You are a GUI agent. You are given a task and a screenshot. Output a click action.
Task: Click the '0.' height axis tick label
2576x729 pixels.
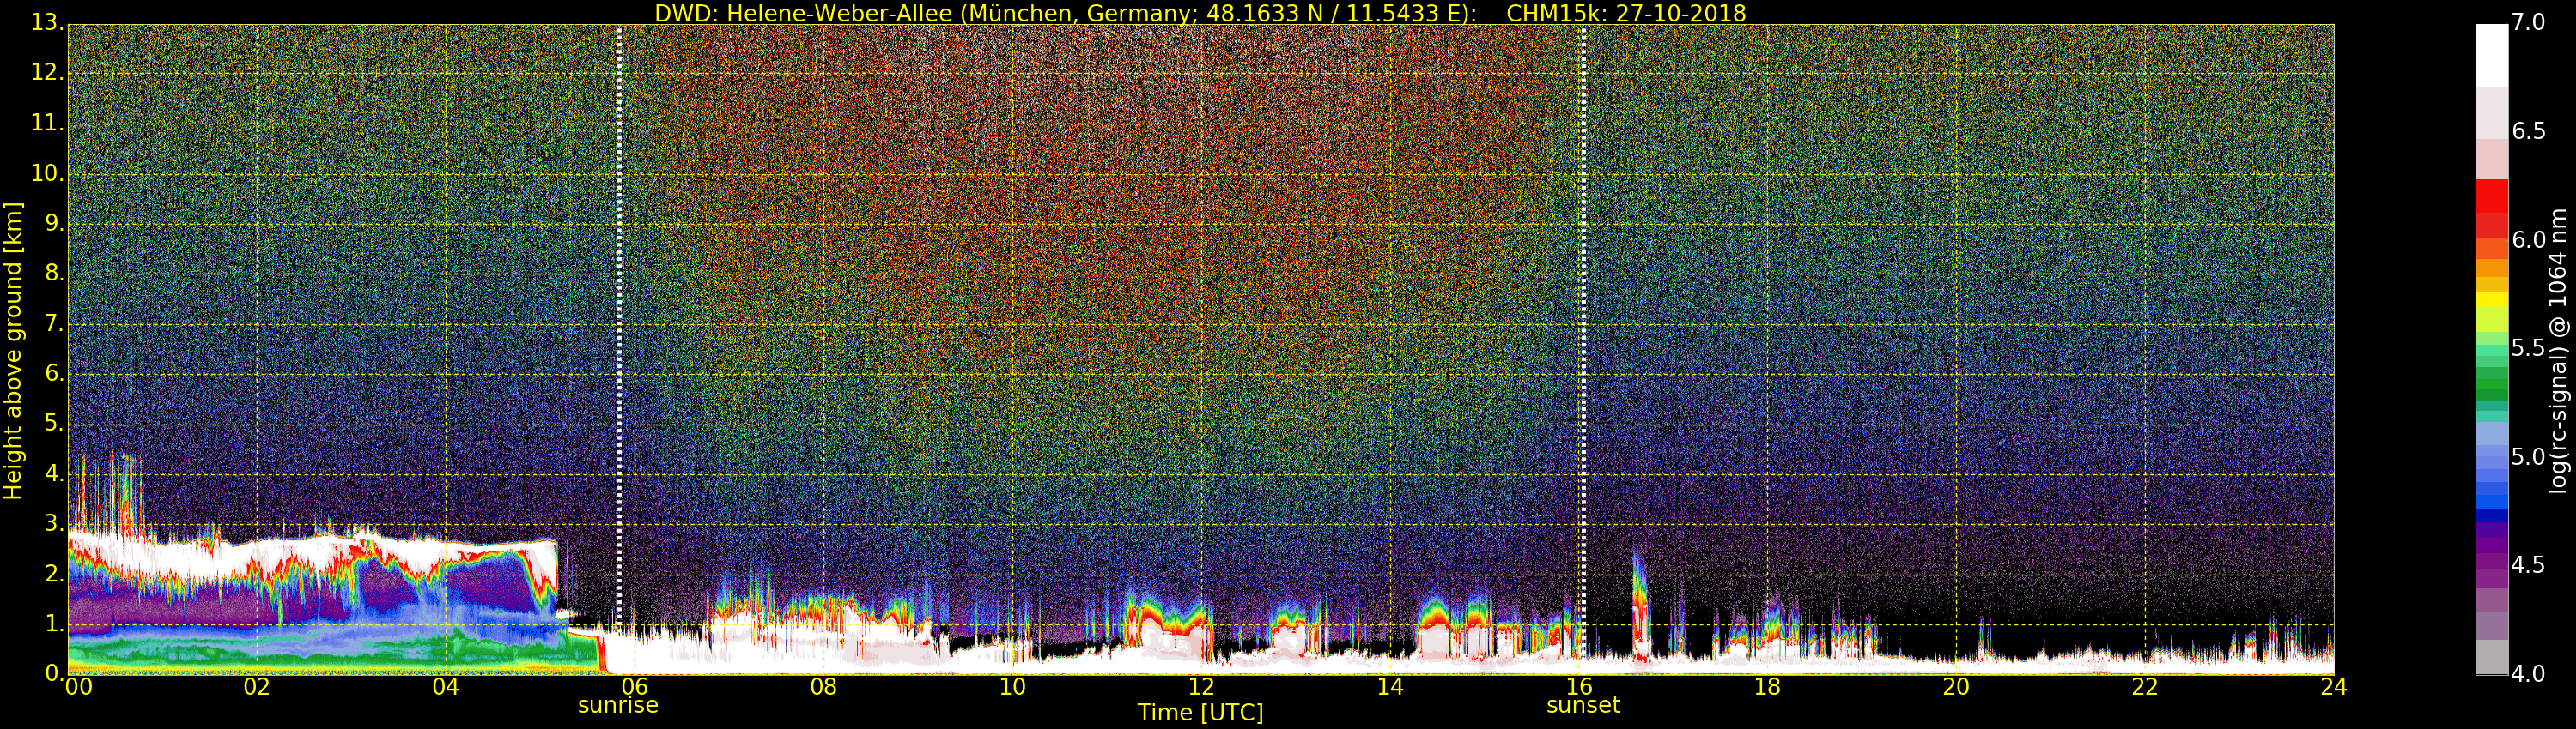(54, 673)
